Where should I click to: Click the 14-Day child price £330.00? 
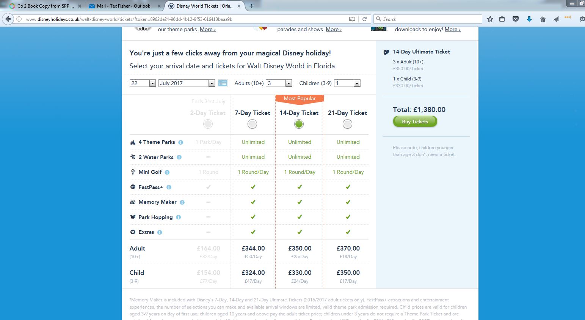coord(300,273)
